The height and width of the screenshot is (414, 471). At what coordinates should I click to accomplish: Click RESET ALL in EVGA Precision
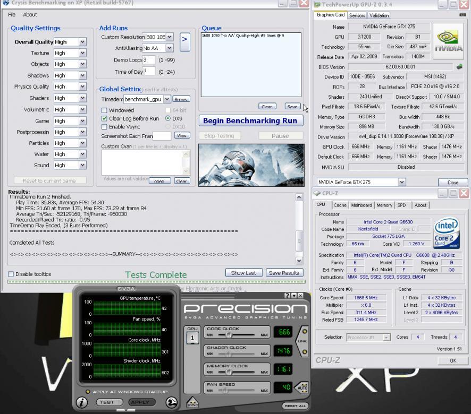pyautogui.click(x=295, y=406)
